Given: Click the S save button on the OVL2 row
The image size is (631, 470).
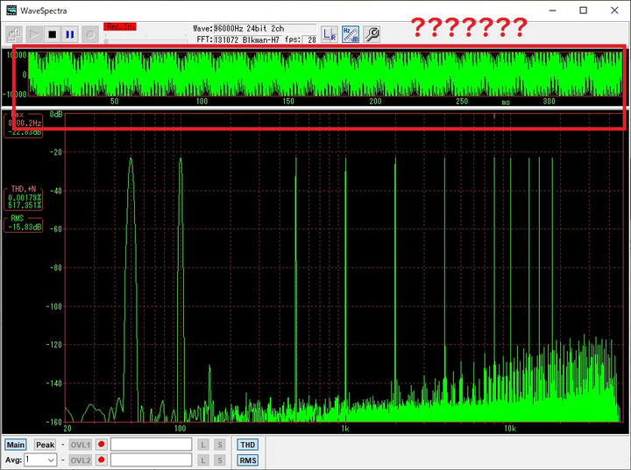Looking at the screenshot, I should coord(220,460).
